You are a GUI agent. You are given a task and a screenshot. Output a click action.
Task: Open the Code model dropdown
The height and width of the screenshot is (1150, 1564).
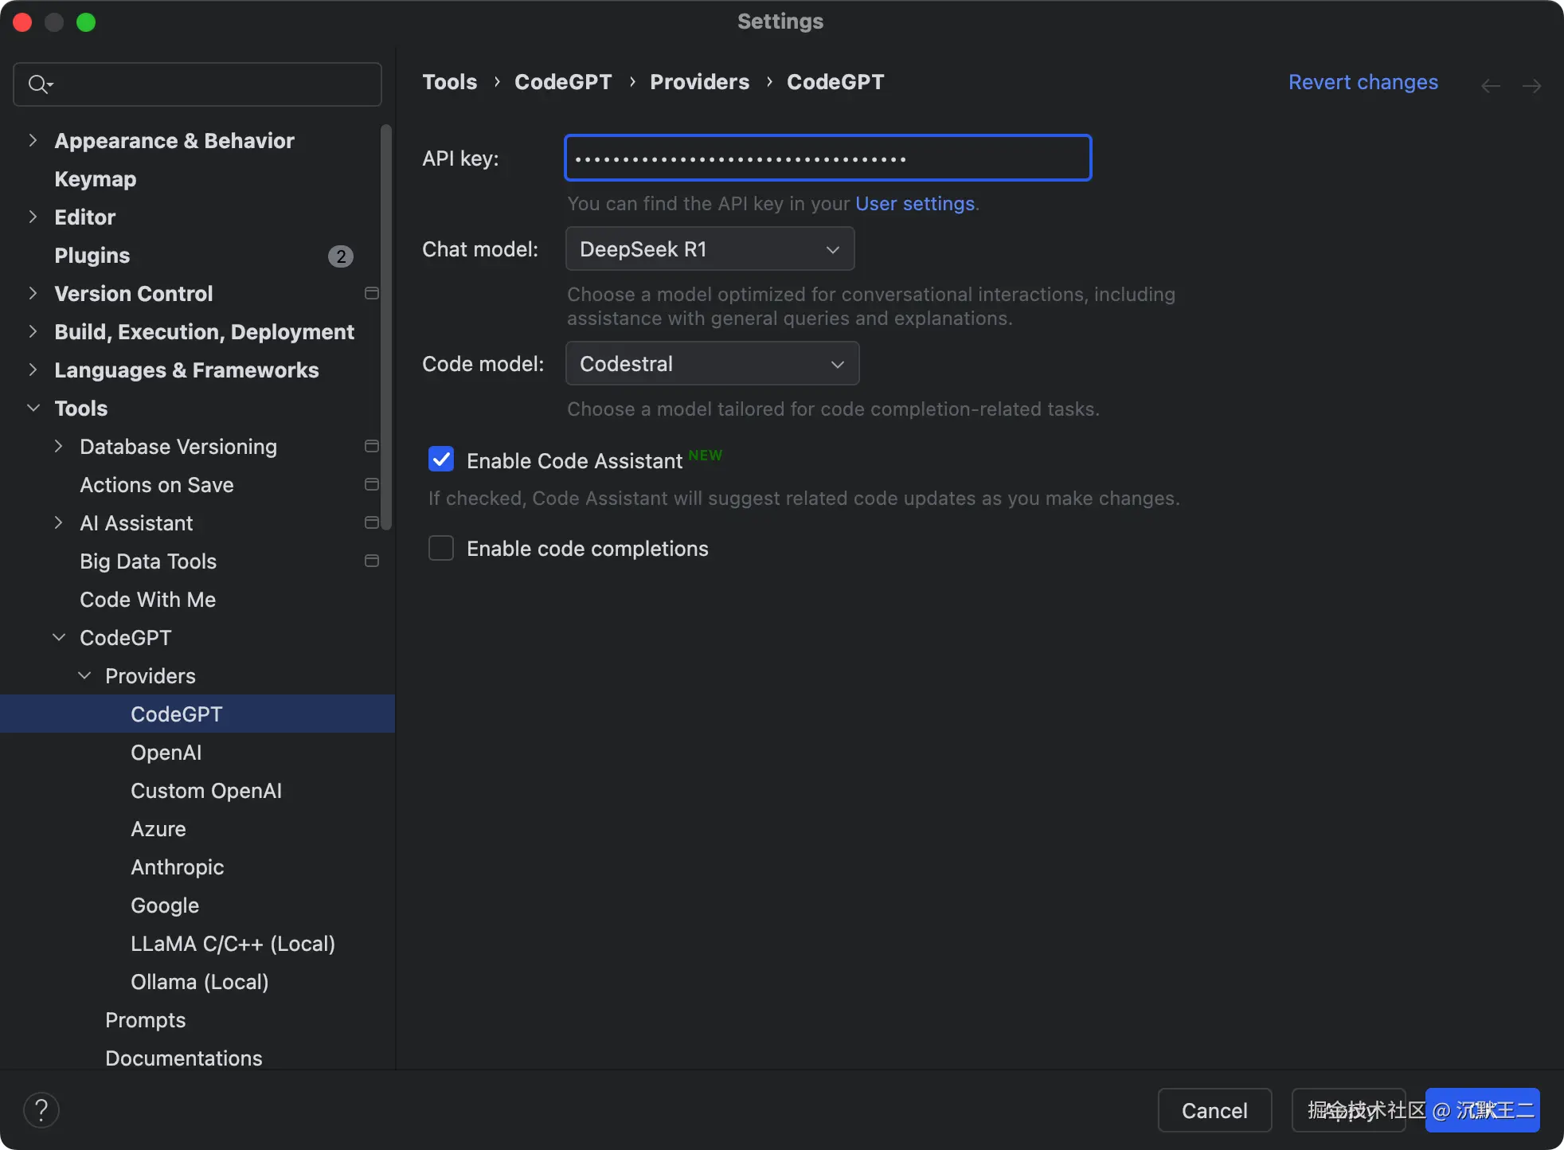[x=712, y=364]
